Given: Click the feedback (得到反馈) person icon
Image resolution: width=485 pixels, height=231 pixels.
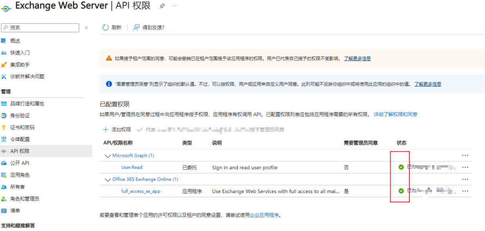Looking at the screenshot, I should pos(136,27).
